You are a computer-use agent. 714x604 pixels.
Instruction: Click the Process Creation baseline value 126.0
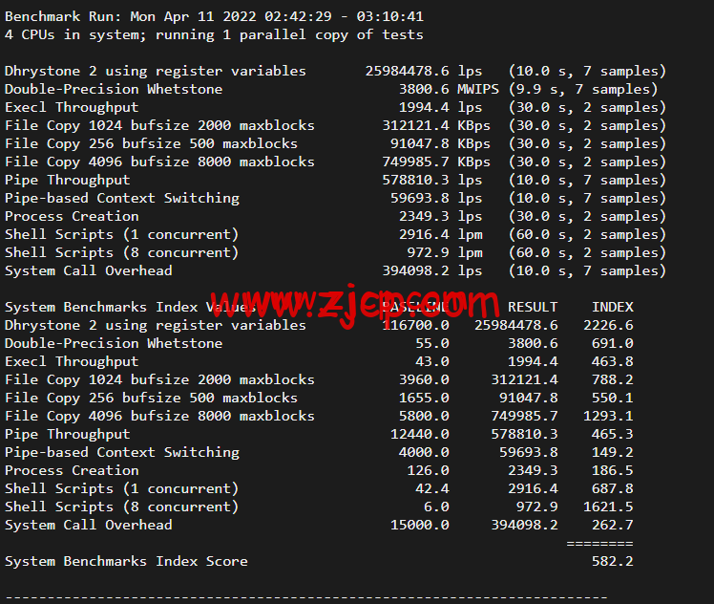coord(427,470)
